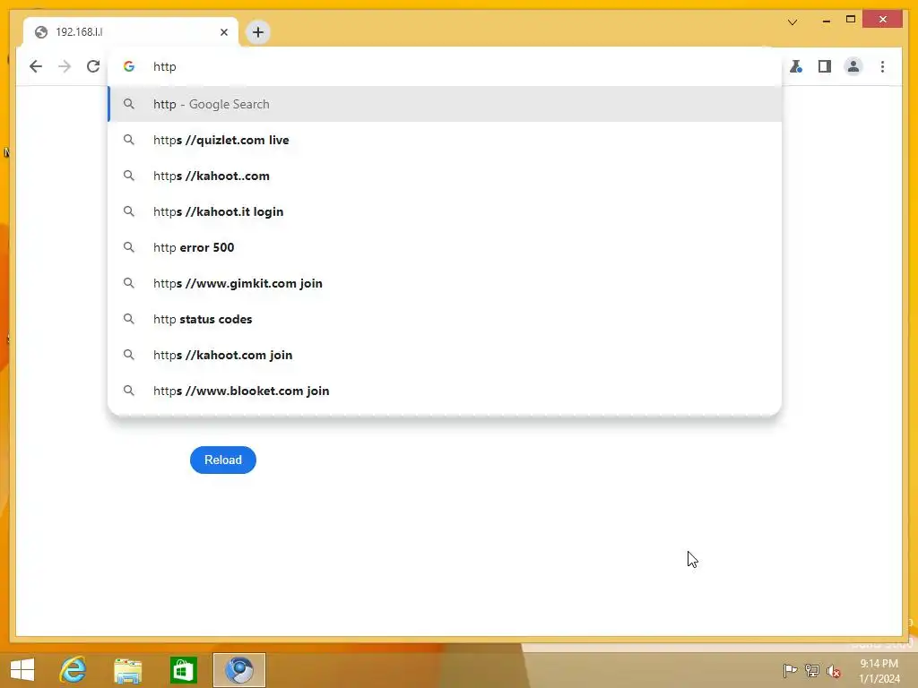
Task: Close the 192.168.l.l tab
Action: click(x=223, y=32)
